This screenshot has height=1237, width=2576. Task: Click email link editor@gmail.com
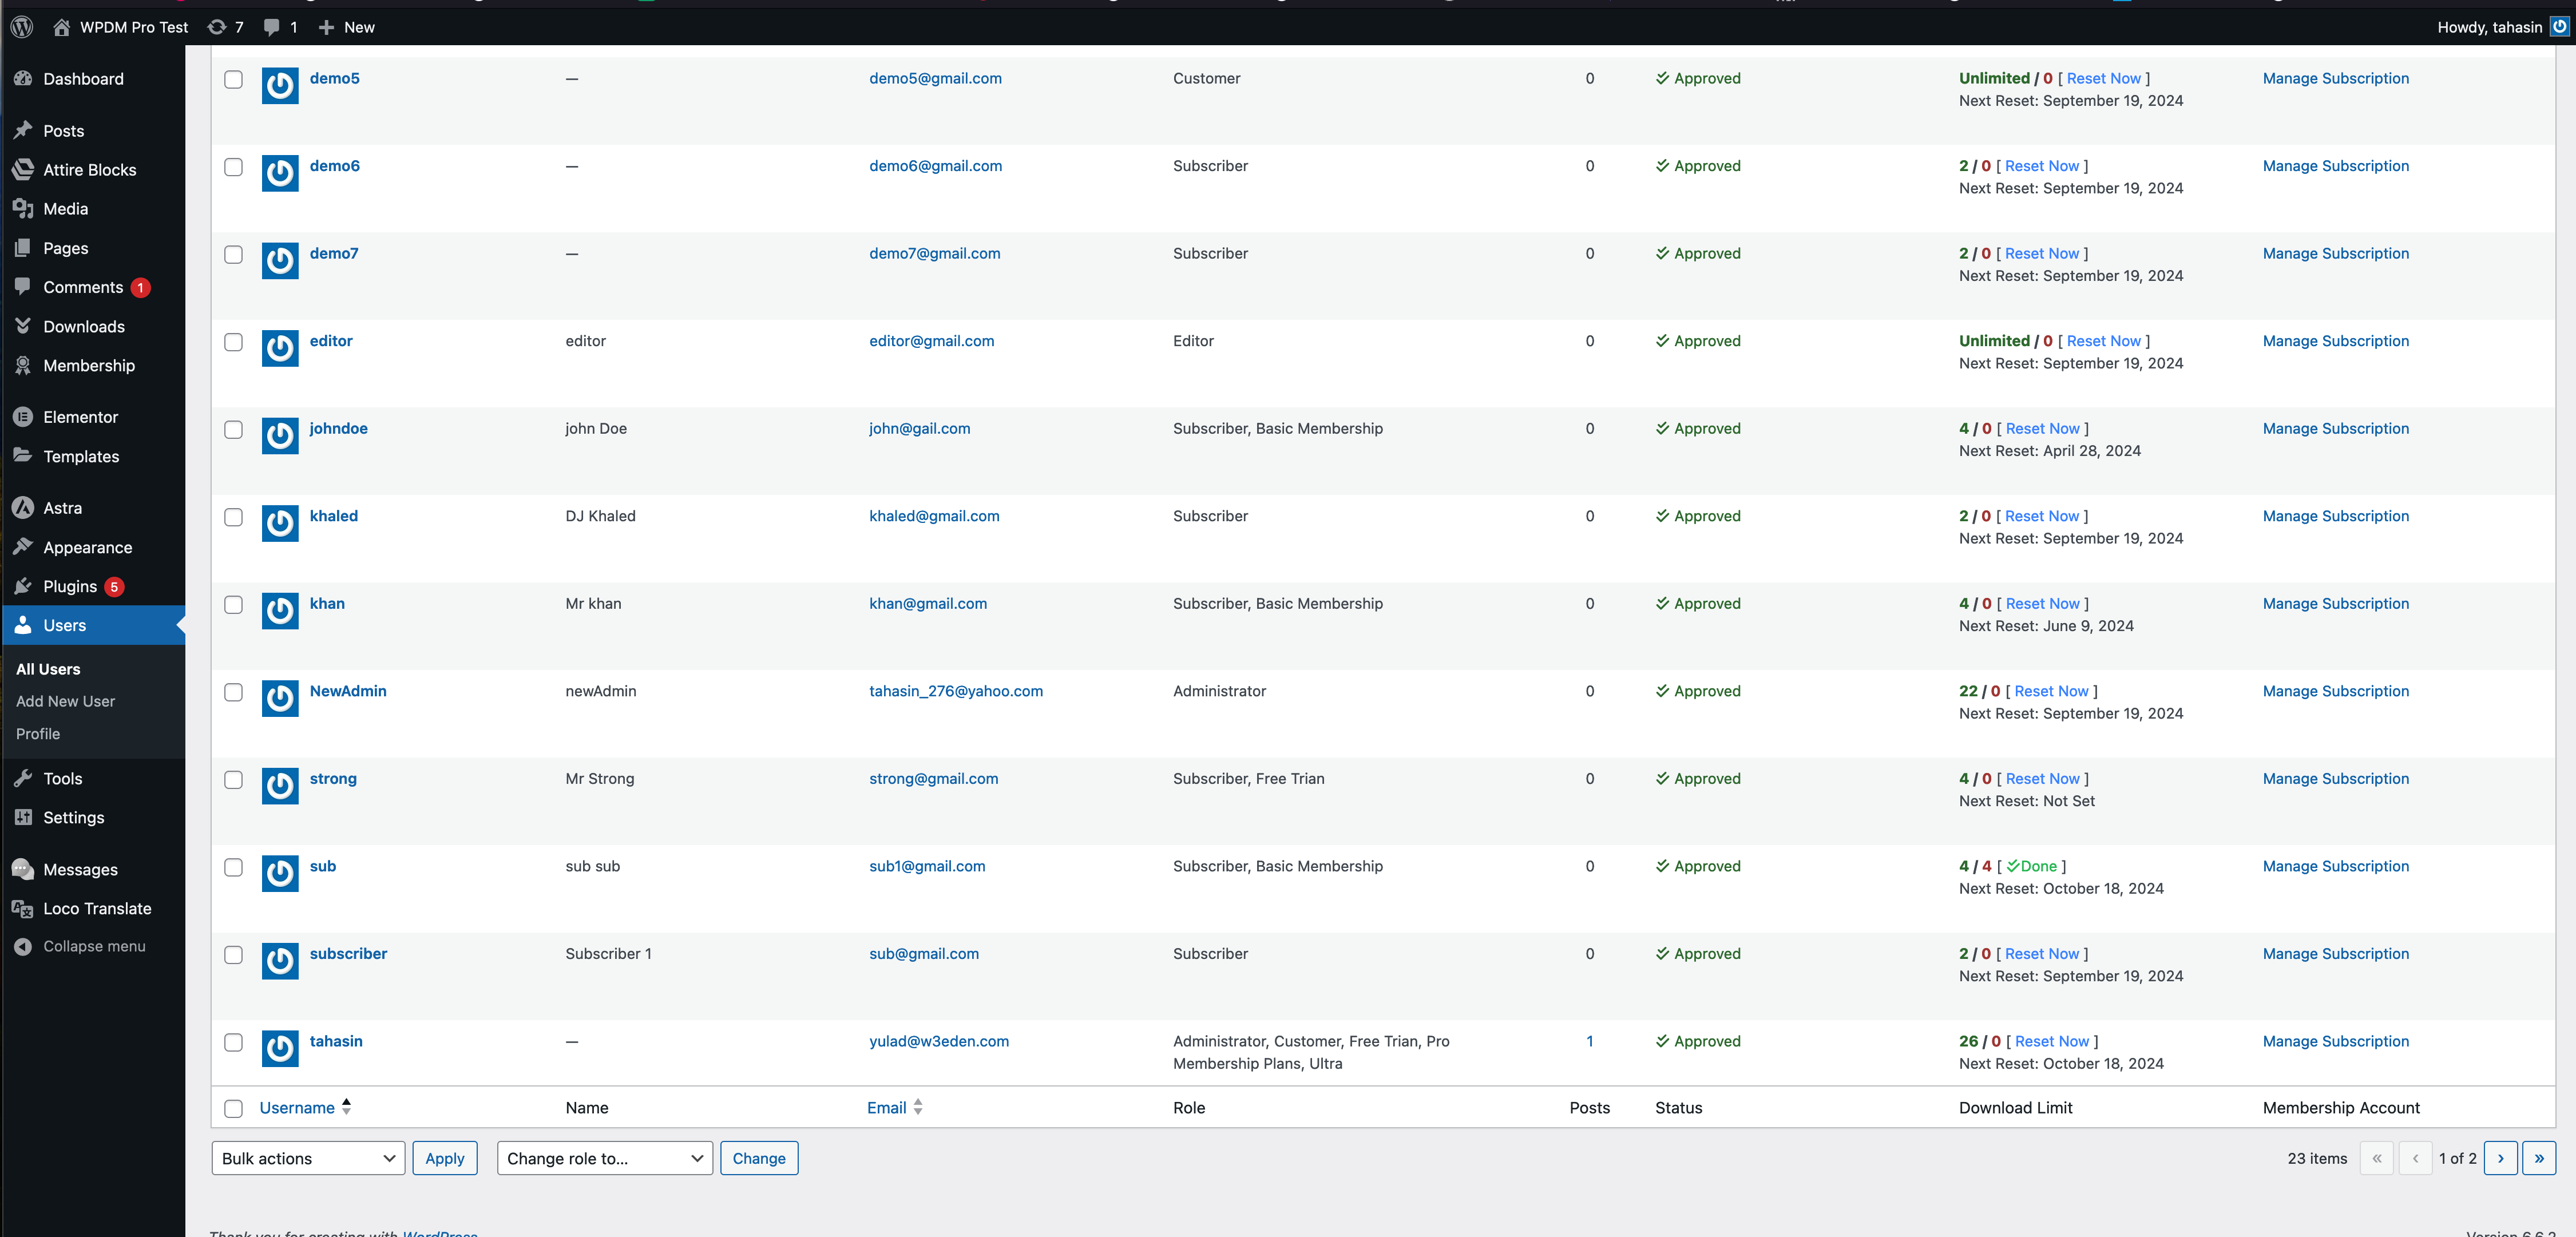click(931, 341)
